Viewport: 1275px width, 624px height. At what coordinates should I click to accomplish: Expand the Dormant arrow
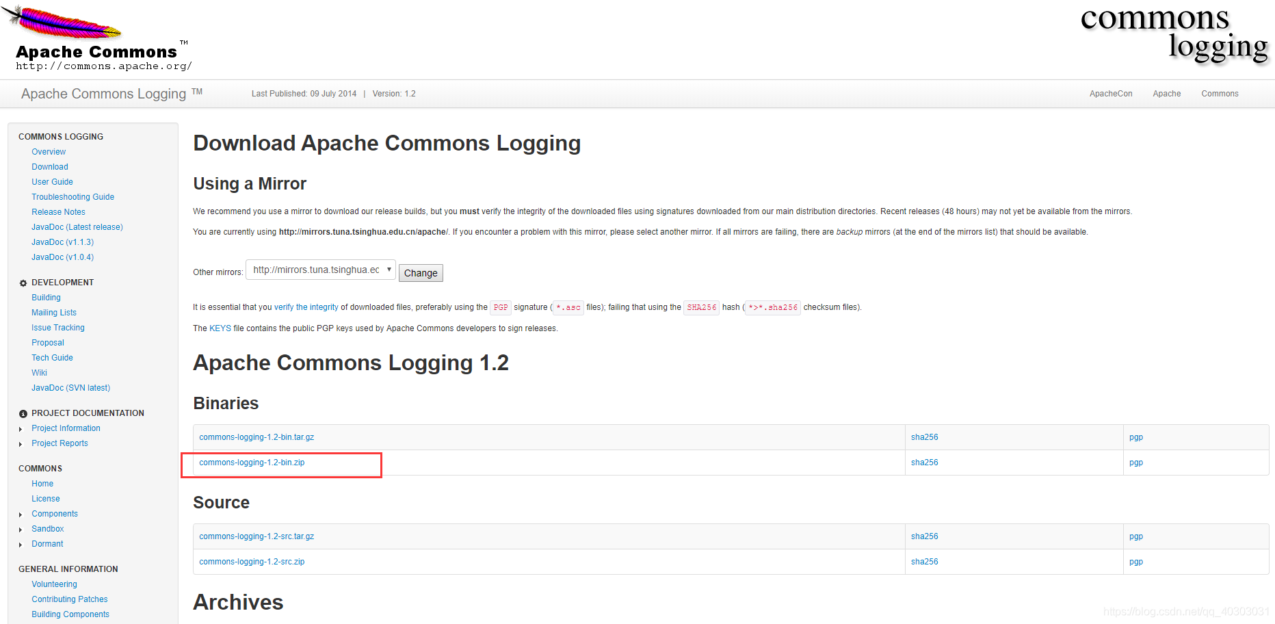[21, 545]
